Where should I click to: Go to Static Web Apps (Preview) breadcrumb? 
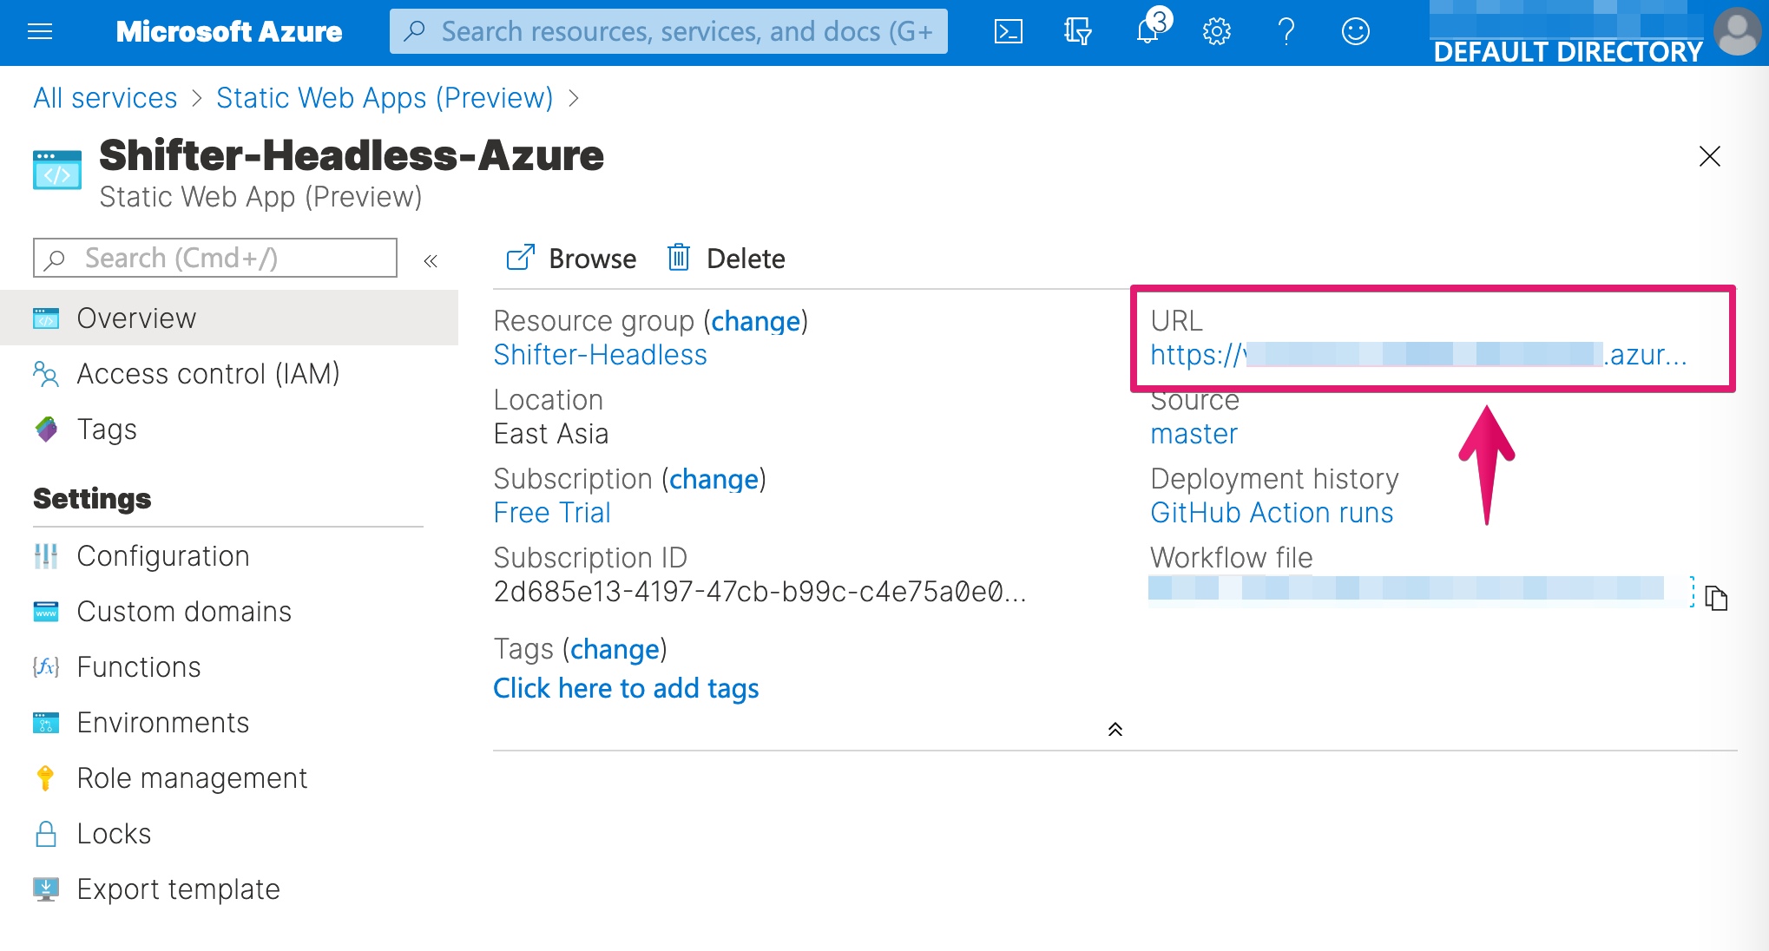tap(385, 98)
